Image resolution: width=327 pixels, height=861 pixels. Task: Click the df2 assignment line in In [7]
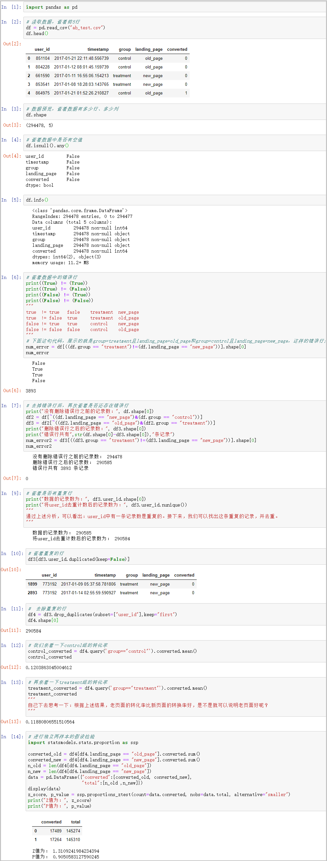click(x=114, y=417)
